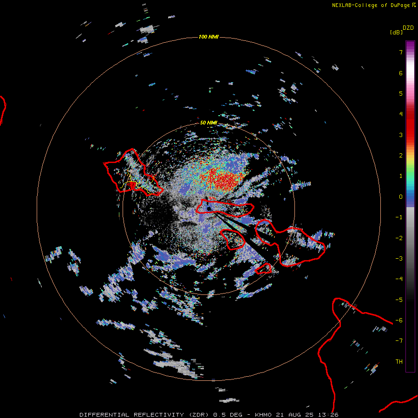Click the 0.5 DEG elevation text in caption
The height and width of the screenshot is (418, 418).
click(x=228, y=415)
